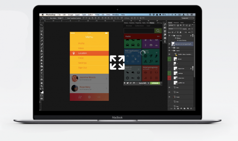
Task: Open the Layers panel flyout menu
Action: (194, 23)
